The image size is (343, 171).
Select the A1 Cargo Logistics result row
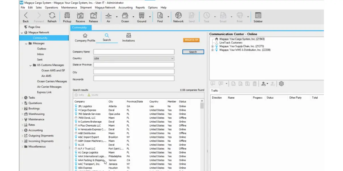(x=137, y=152)
